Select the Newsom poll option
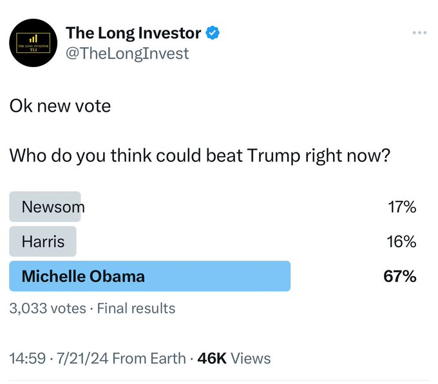Viewport: 438px width, 384px height. coord(53,207)
